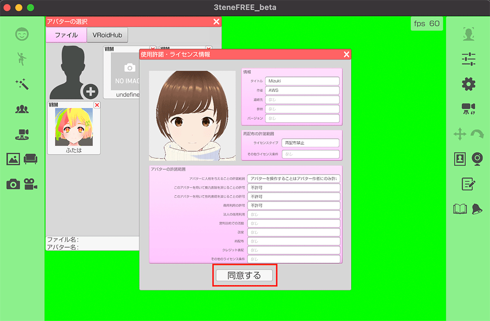This screenshot has height=321, width=490.
Task: Click the 商用利用の許可 field showing 不許可
Action: click(293, 205)
